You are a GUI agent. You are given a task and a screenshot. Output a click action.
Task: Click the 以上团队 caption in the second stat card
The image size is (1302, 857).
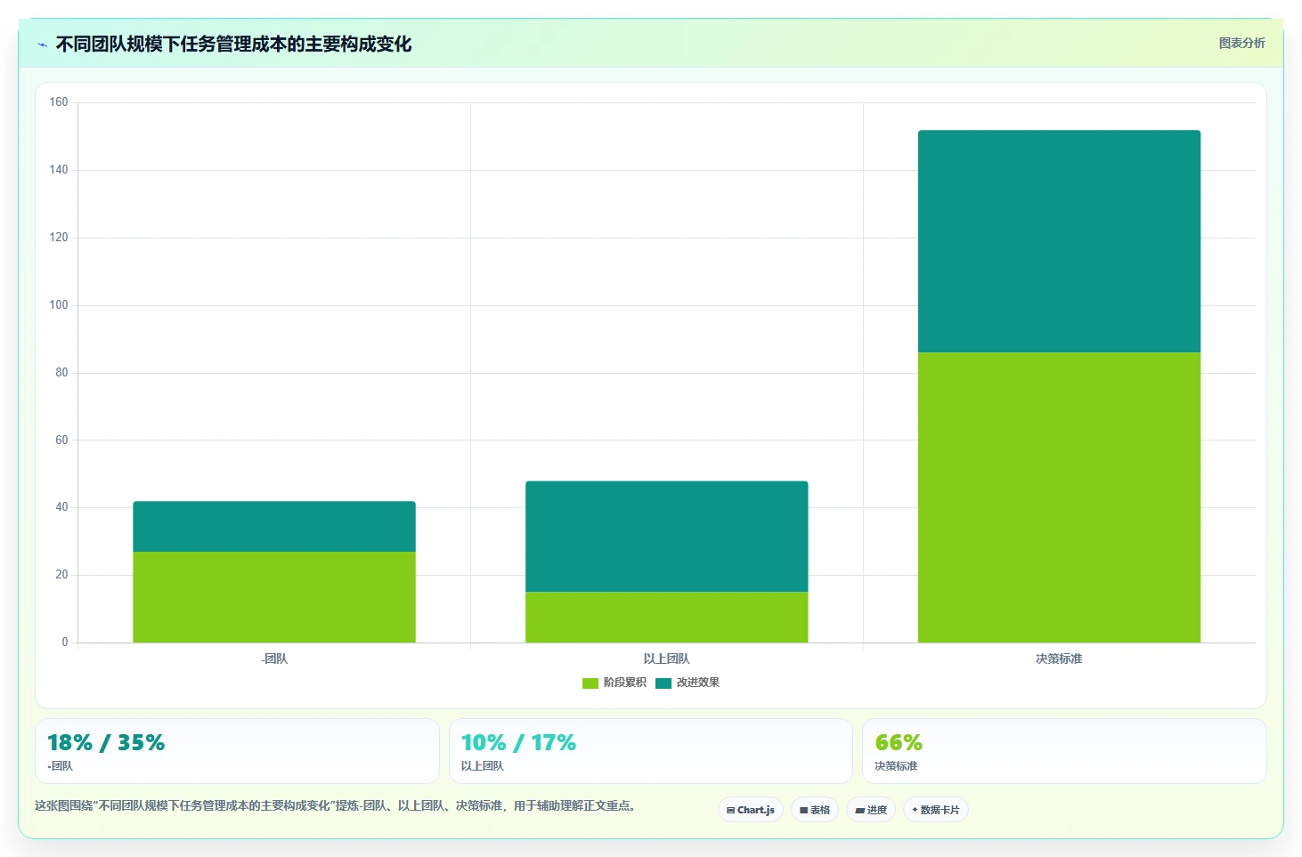click(482, 766)
